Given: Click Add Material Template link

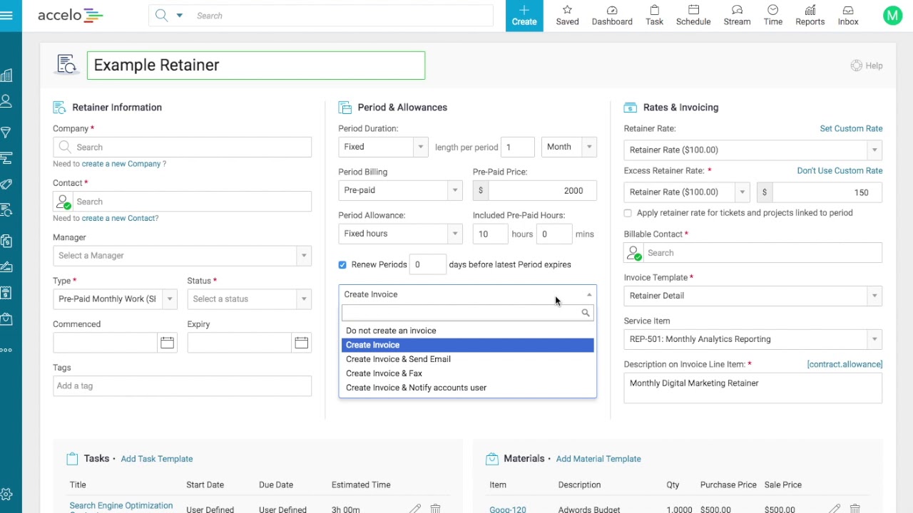Looking at the screenshot, I should click(598, 459).
